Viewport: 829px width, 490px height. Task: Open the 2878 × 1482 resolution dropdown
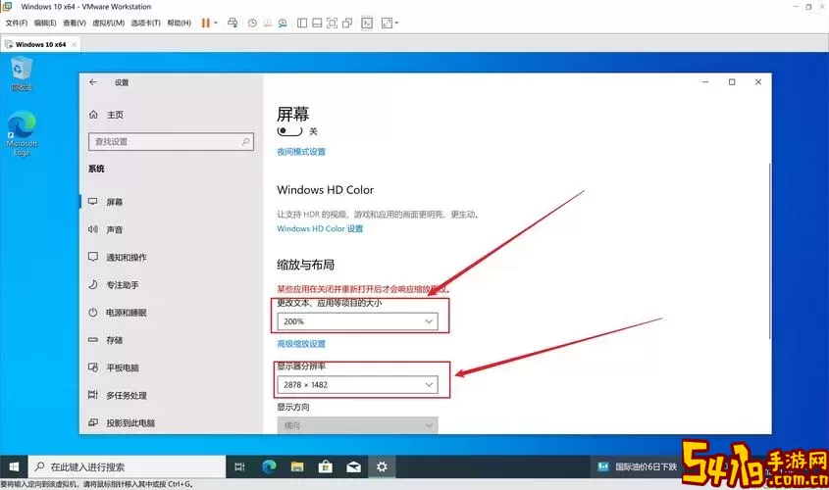358,385
